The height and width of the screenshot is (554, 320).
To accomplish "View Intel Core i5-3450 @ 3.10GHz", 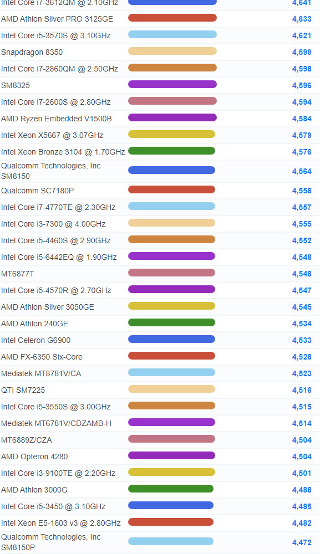I will 53,506.
